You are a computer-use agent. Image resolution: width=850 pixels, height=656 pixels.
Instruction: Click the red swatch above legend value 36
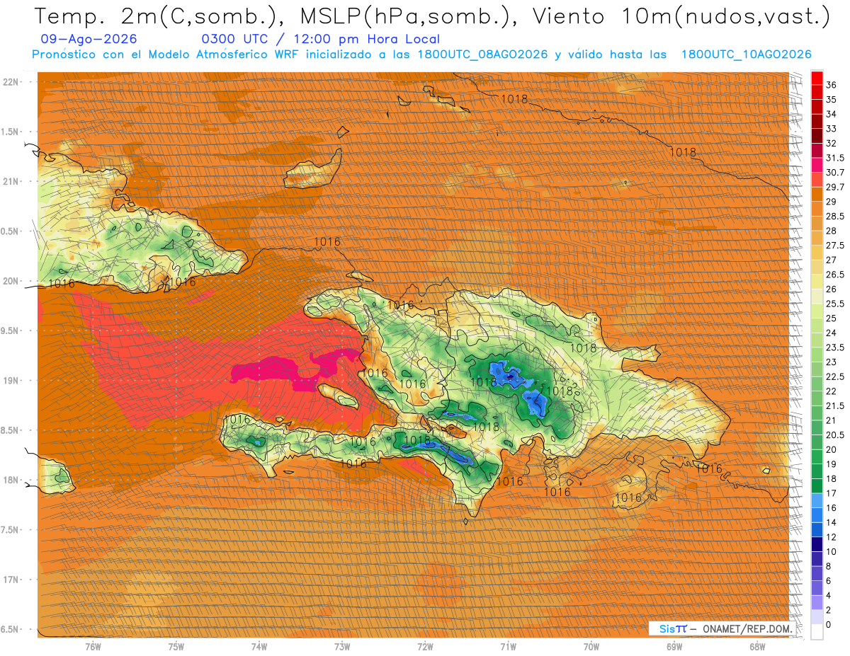click(x=817, y=78)
